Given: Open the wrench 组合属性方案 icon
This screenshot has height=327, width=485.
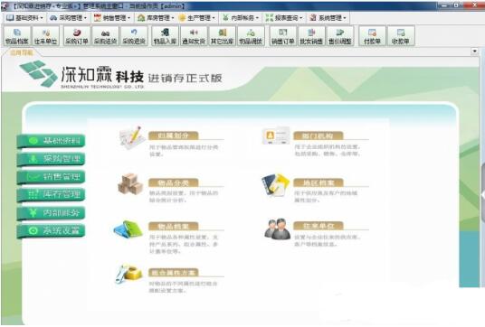Looking at the screenshot, I should pyautogui.click(x=128, y=274).
